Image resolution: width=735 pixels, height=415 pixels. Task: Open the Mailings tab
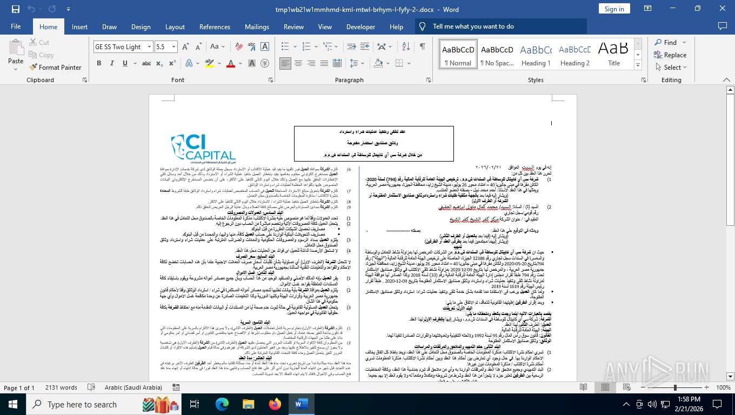click(257, 26)
